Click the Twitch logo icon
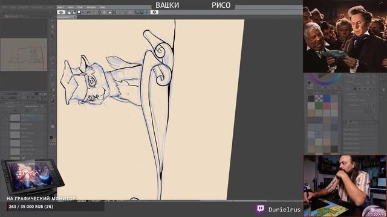 [x=261, y=209]
